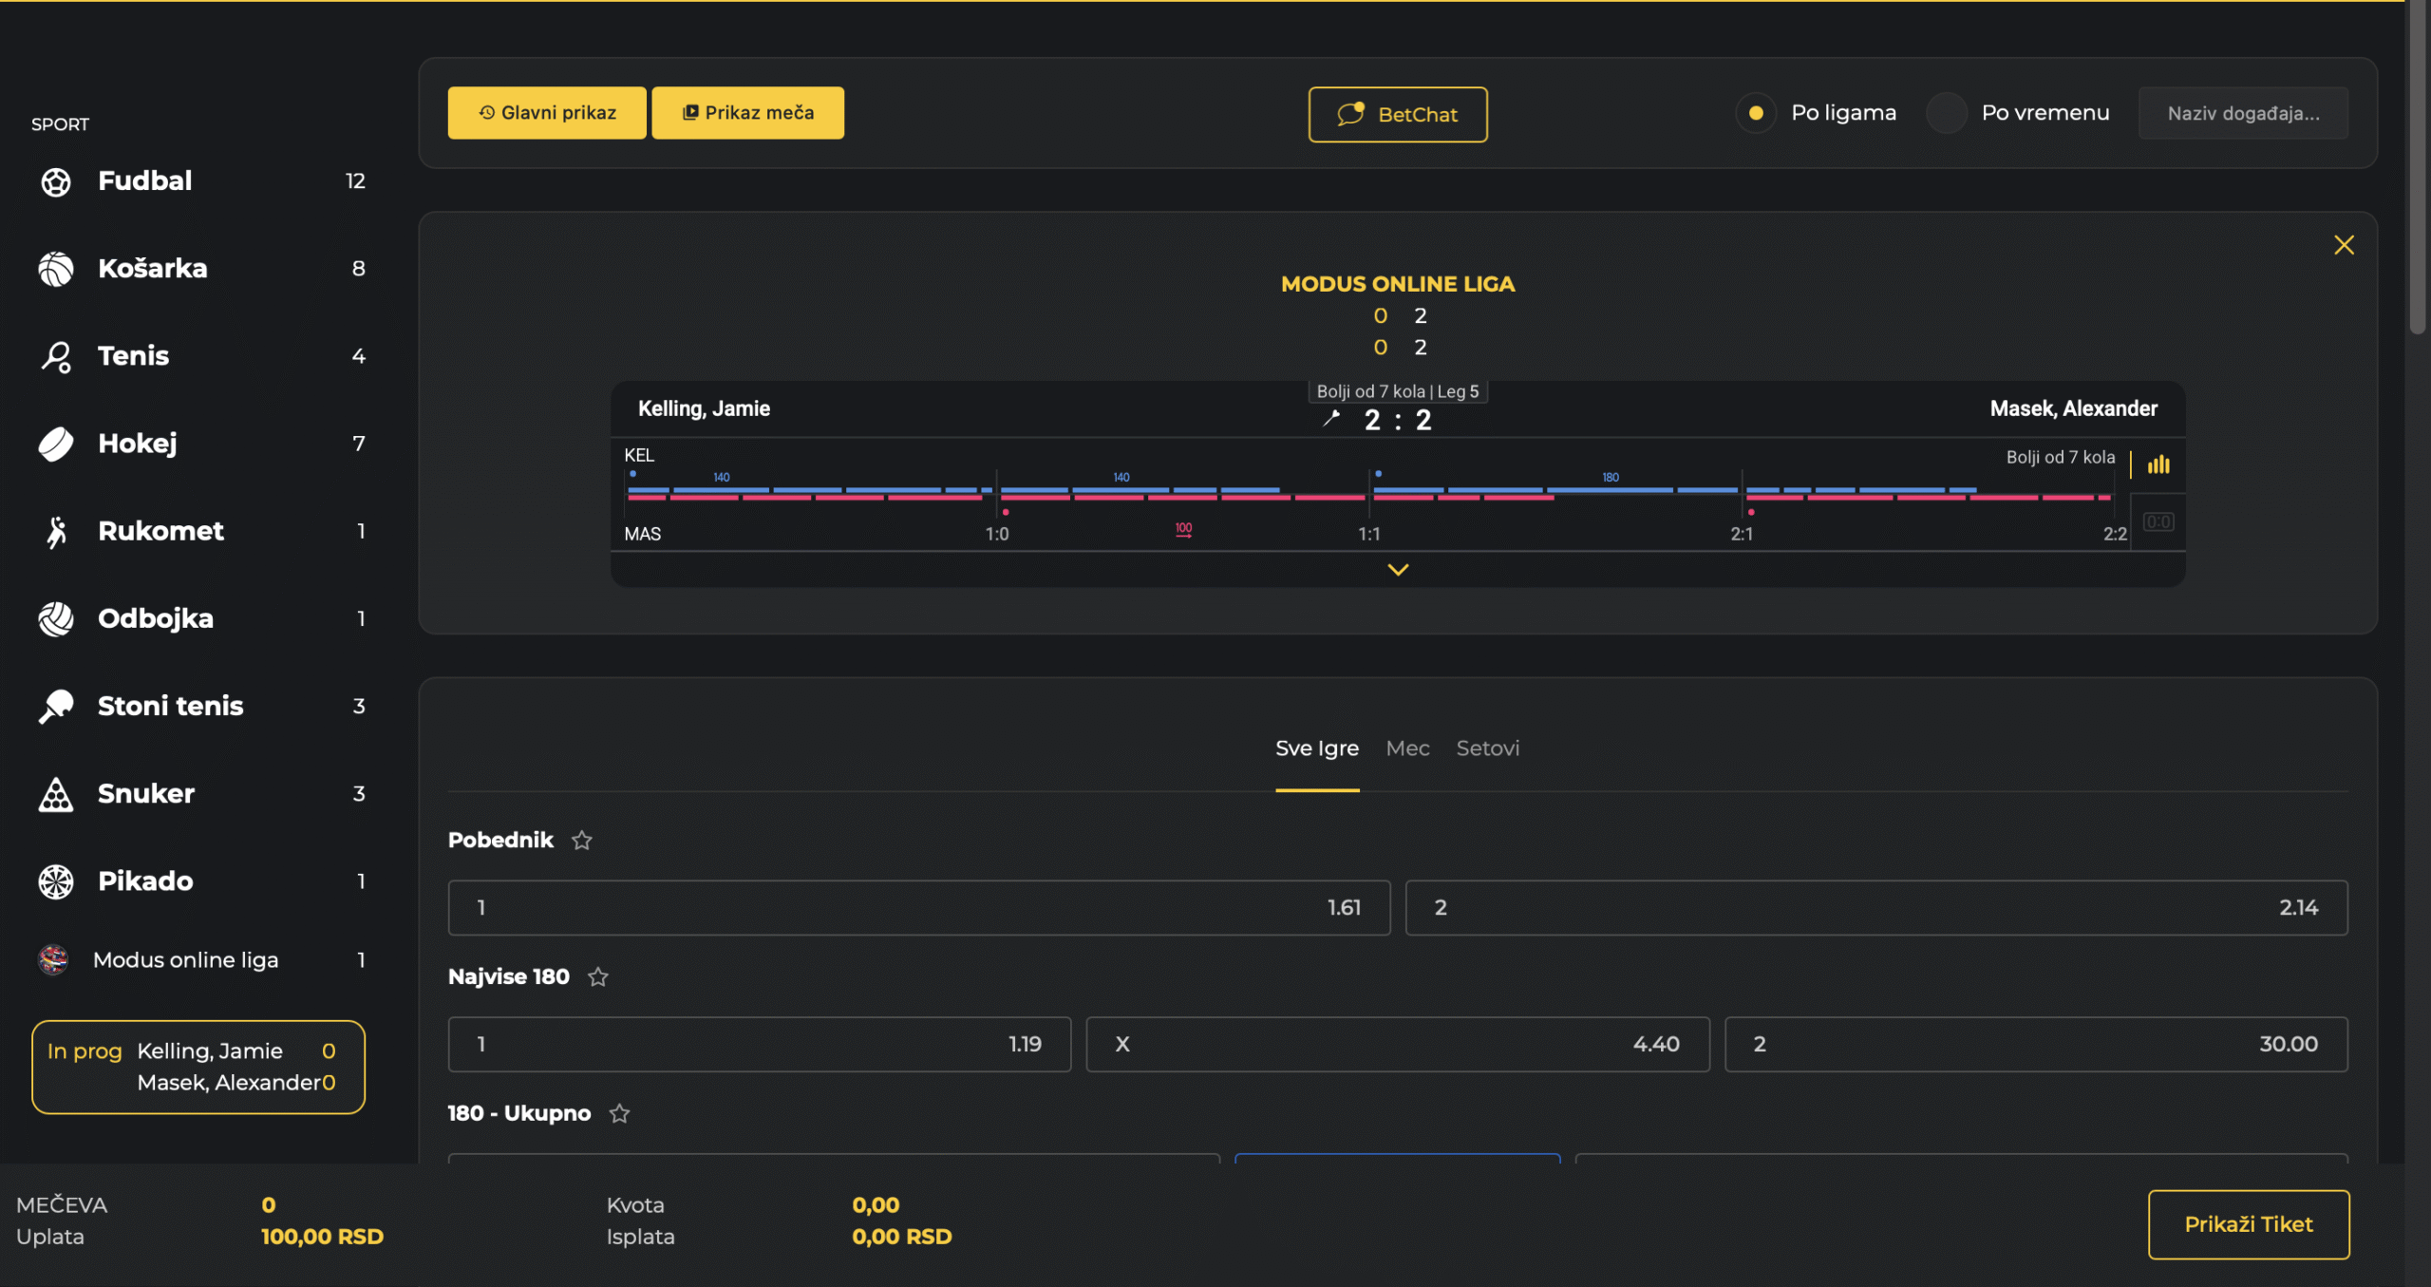The image size is (2431, 1287).
Task: Star the Najvise 180 market
Action: (x=598, y=977)
